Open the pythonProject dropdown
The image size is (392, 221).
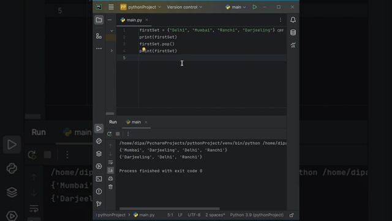click(140, 7)
